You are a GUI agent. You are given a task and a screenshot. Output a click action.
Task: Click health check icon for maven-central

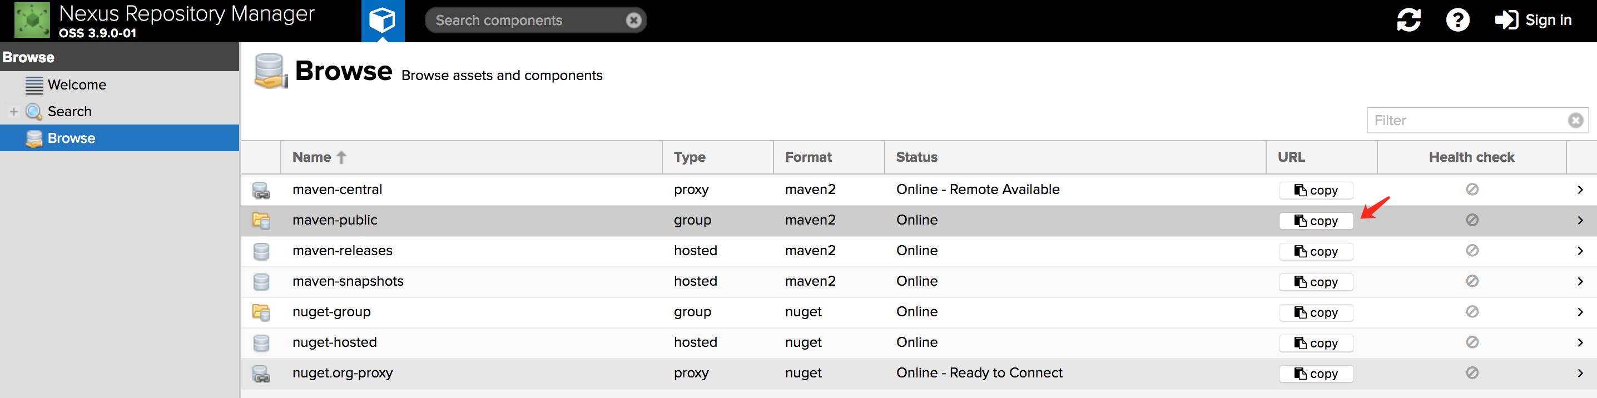point(1472,189)
